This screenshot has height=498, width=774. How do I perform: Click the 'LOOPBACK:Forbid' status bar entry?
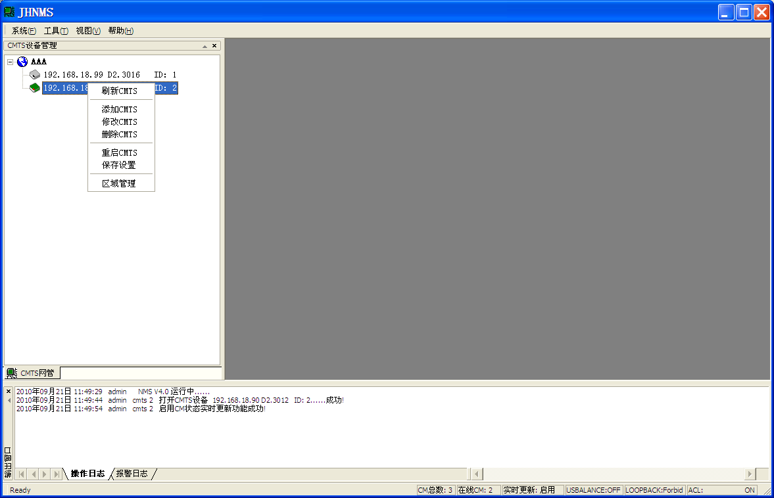654,489
